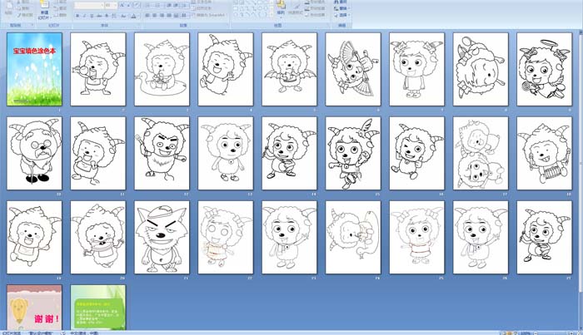Click the New Slide button in ribbon

click(x=43, y=10)
